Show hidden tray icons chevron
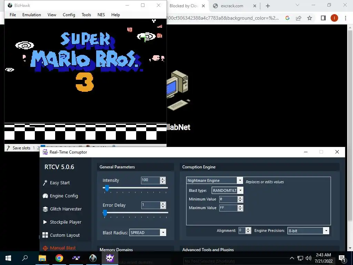Image resolution: width=353 pixels, height=265 pixels. [292, 258]
